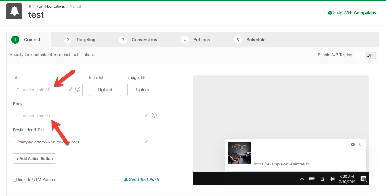Open emoji picker in Title field
Viewport: 386px width, 196px height.
click(78, 89)
